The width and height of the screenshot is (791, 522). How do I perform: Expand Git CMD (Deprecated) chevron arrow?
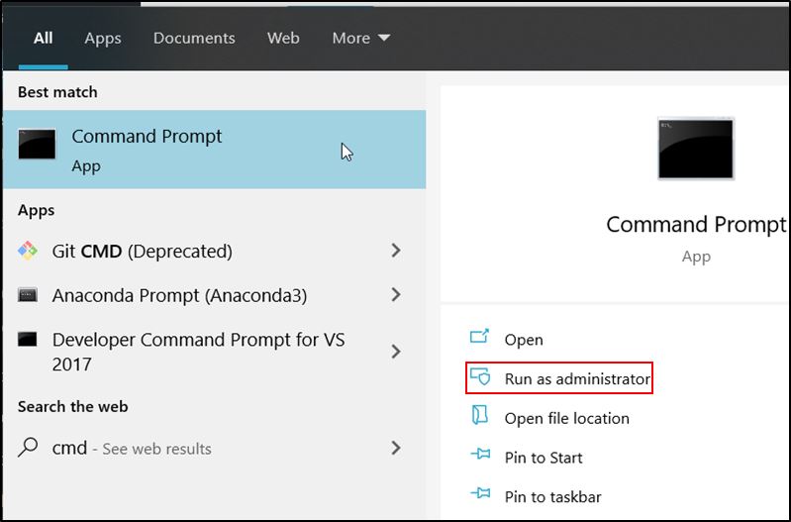pos(396,251)
